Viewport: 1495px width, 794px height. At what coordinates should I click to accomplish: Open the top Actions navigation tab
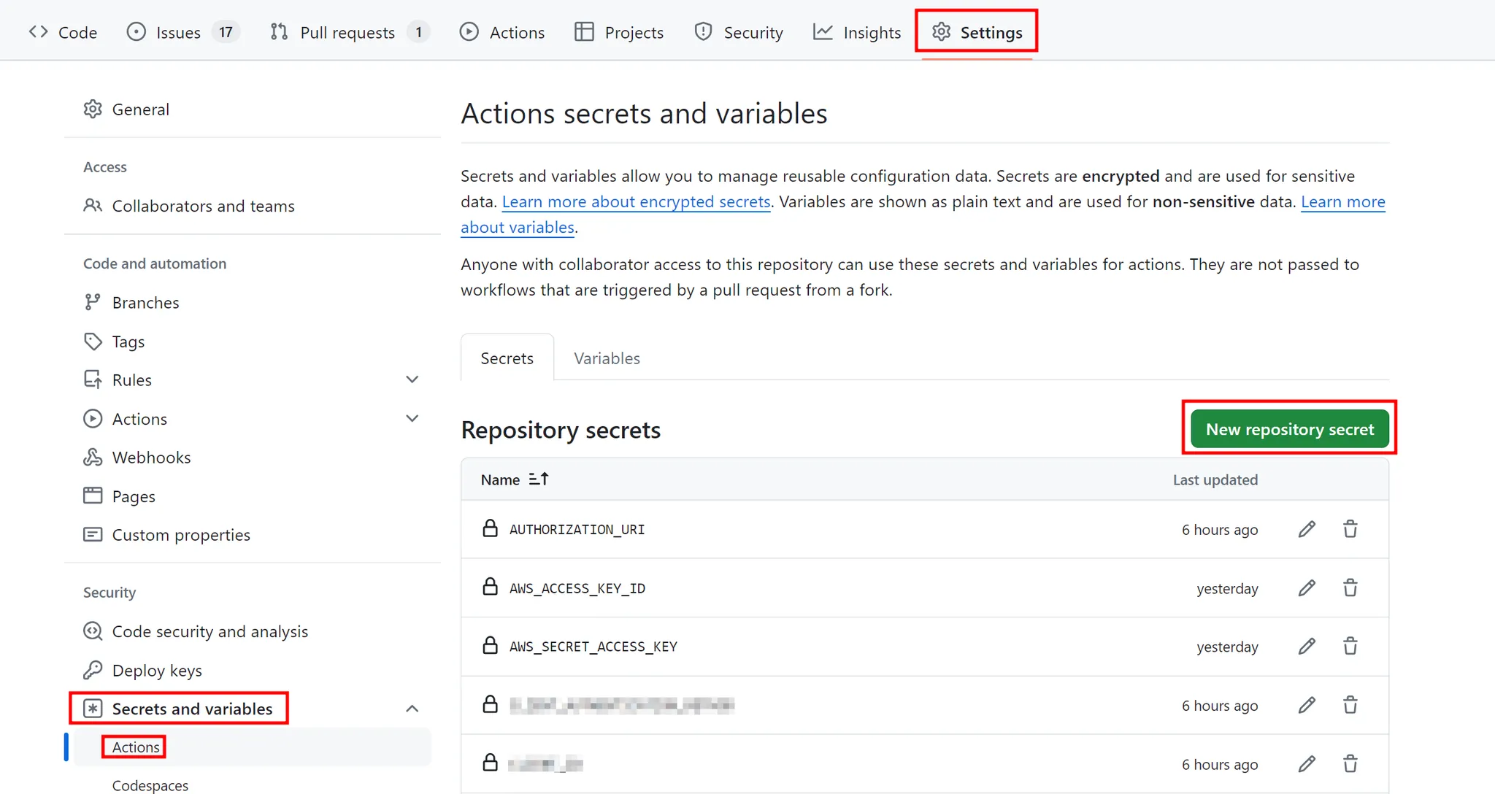pyautogui.click(x=502, y=32)
